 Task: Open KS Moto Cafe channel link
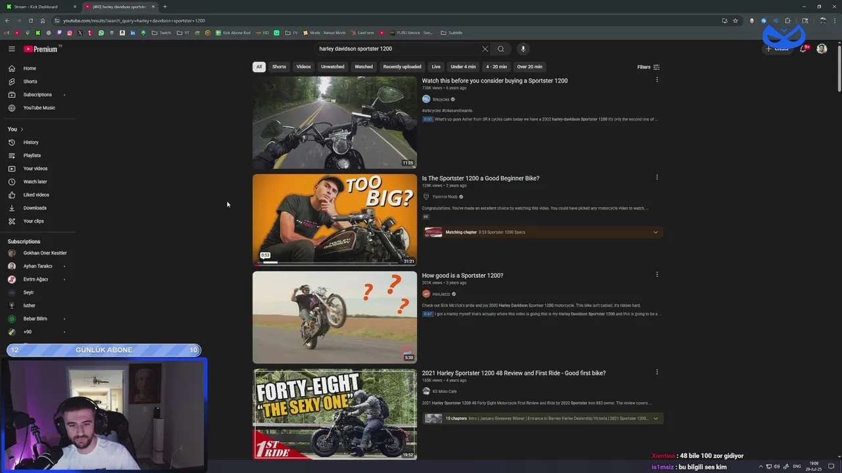pyautogui.click(x=444, y=392)
